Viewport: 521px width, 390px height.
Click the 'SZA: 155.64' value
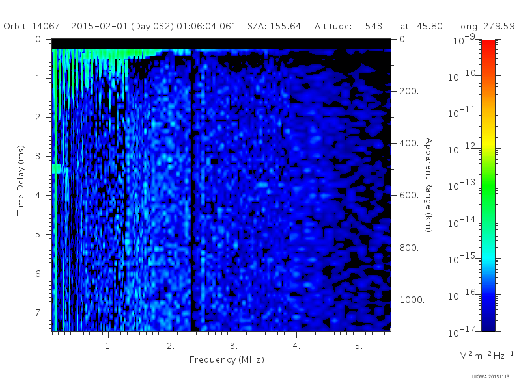(x=274, y=26)
